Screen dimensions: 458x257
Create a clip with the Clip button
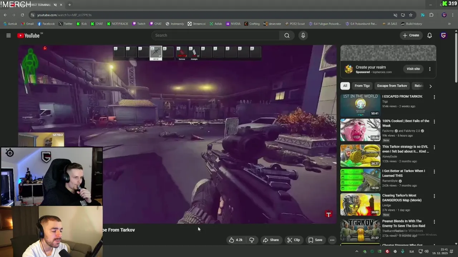293,240
